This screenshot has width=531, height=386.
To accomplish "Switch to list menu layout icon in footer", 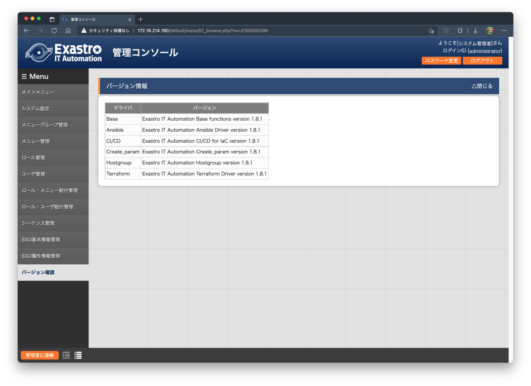I will (x=78, y=355).
